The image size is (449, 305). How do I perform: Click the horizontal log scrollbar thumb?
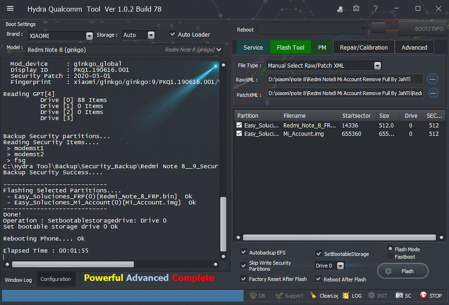(73, 264)
